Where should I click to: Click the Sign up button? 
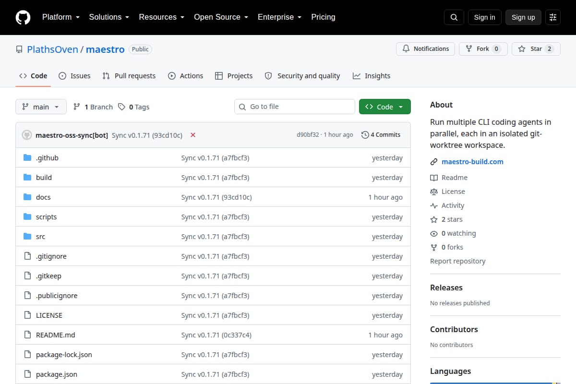pos(523,17)
